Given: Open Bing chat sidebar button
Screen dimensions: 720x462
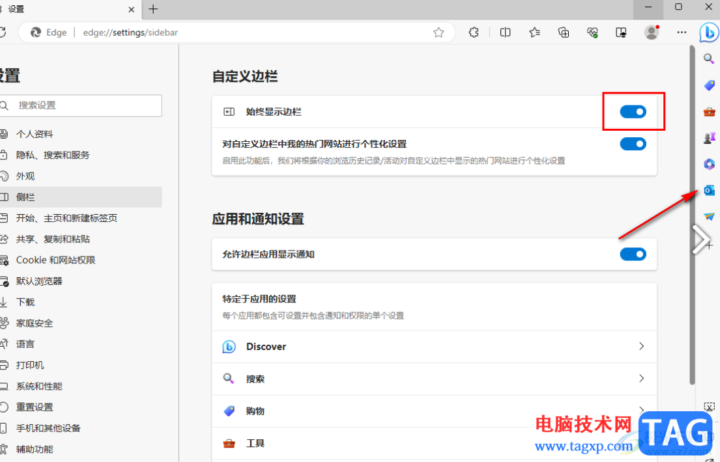Looking at the screenshot, I should point(709,33).
